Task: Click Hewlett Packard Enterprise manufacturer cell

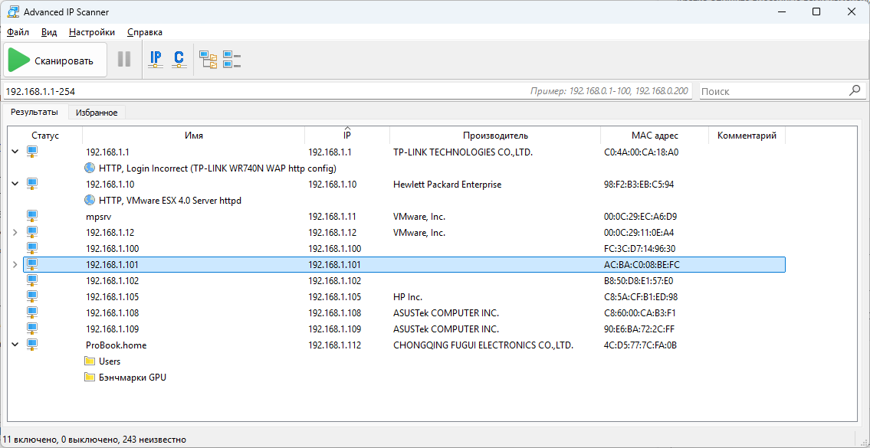Action: (447, 184)
